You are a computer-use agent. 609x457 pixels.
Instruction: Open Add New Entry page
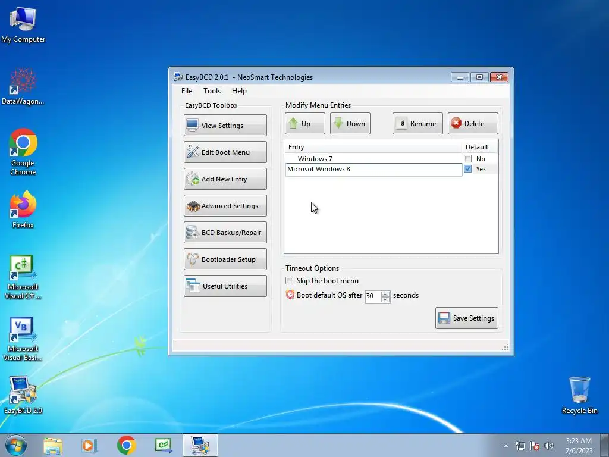(x=225, y=179)
